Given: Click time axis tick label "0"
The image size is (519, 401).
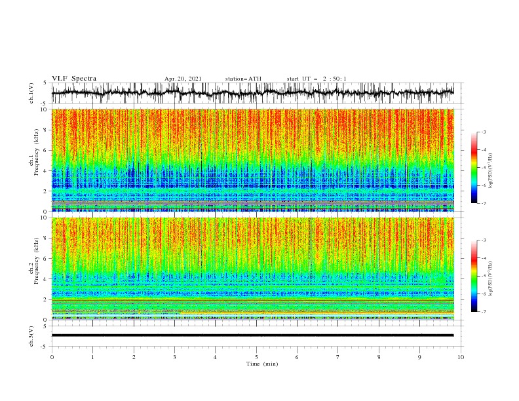Looking at the screenshot, I should click(x=52, y=357).
